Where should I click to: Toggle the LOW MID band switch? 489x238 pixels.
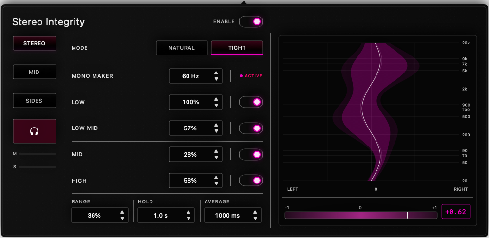click(251, 128)
